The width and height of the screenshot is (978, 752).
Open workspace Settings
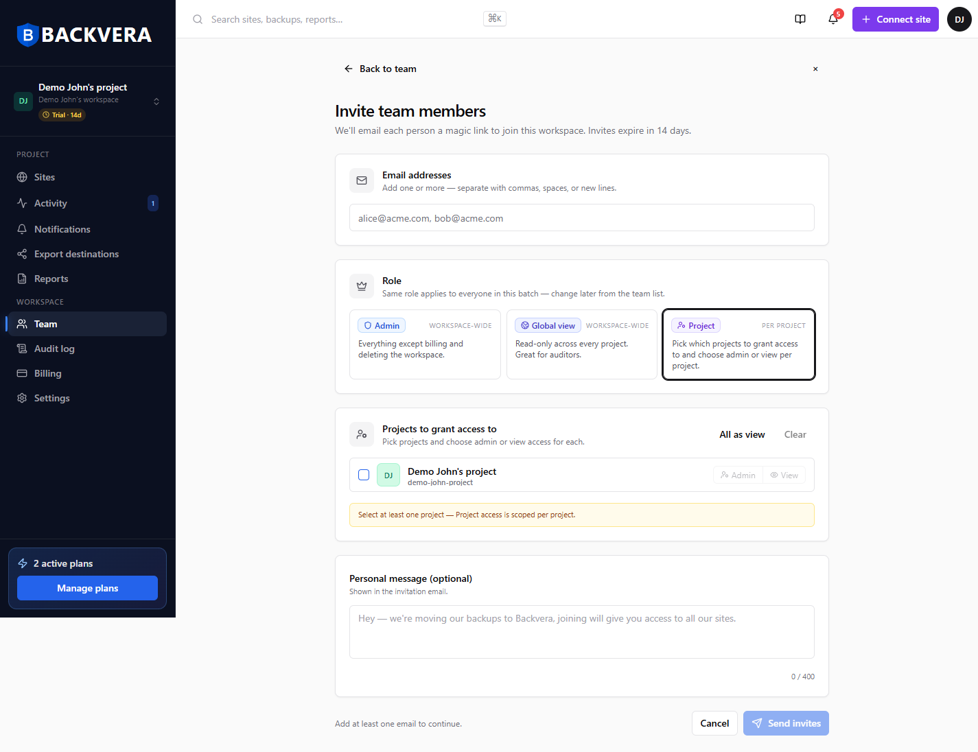coord(88,398)
